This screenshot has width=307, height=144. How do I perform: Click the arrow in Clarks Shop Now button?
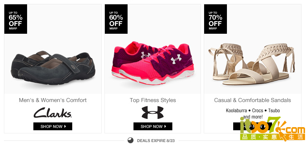(x=65, y=126)
